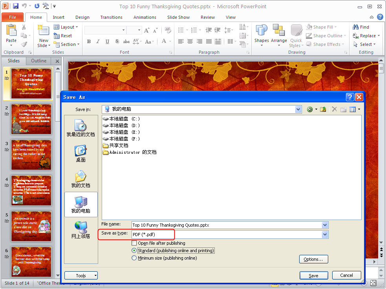Expand the Save in location dropdown
The image size is (386, 289).
coord(298,109)
